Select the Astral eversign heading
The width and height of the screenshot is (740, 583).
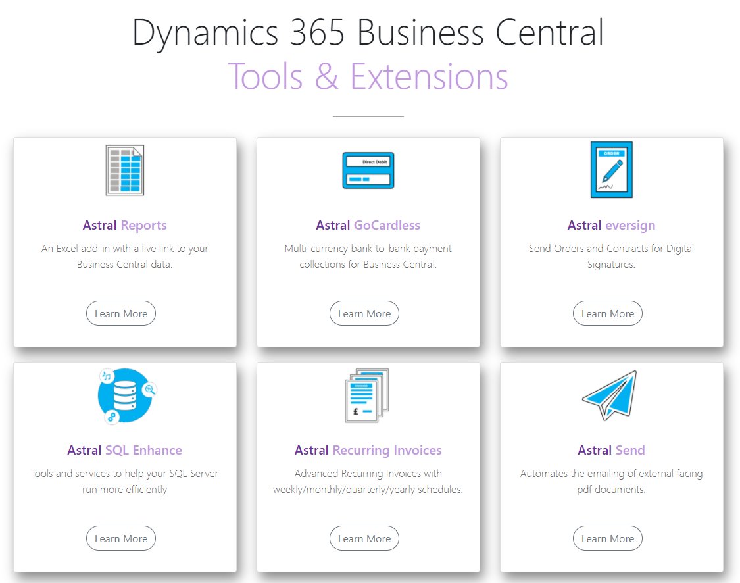611,225
